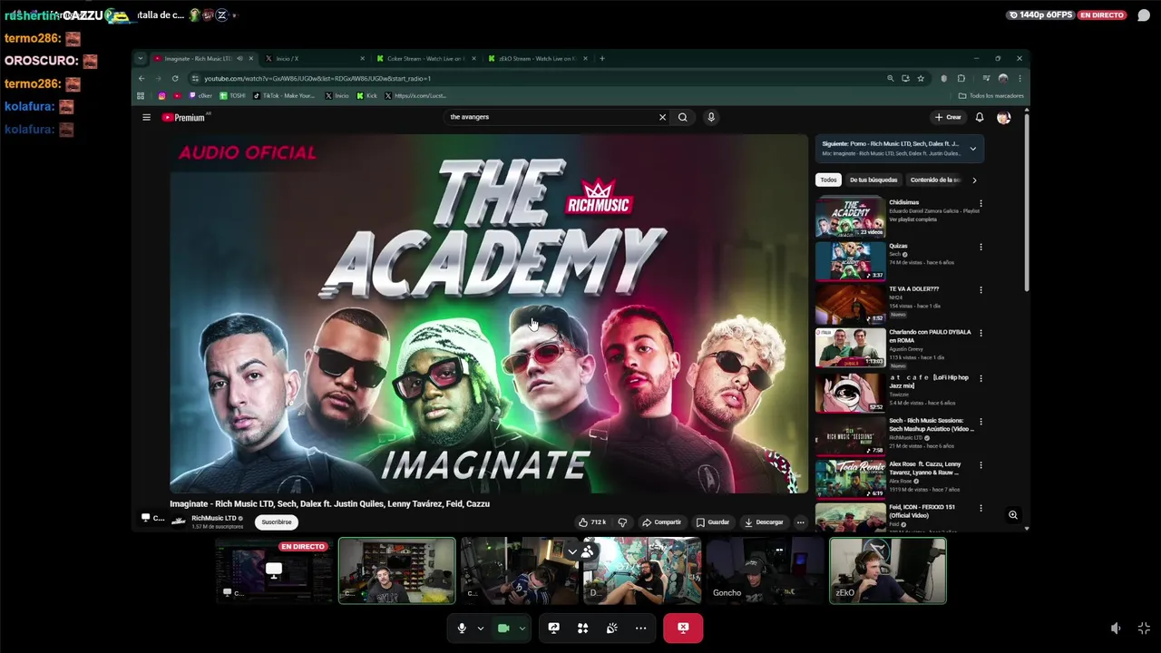
Task: Open more options for Chidisimas playlist
Action: (981, 203)
